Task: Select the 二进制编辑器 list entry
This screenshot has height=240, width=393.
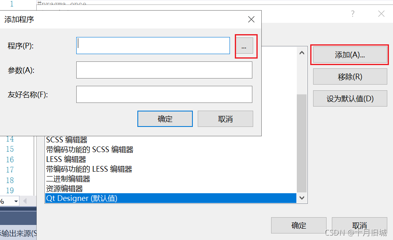Action: click(x=170, y=179)
